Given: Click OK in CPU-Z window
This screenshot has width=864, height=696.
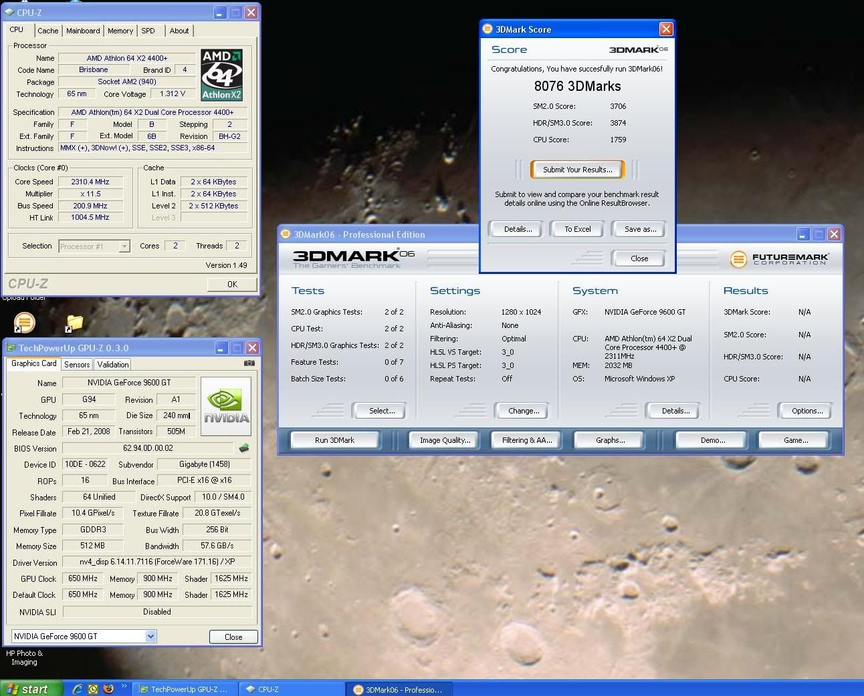Looking at the screenshot, I should (x=232, y=284).
